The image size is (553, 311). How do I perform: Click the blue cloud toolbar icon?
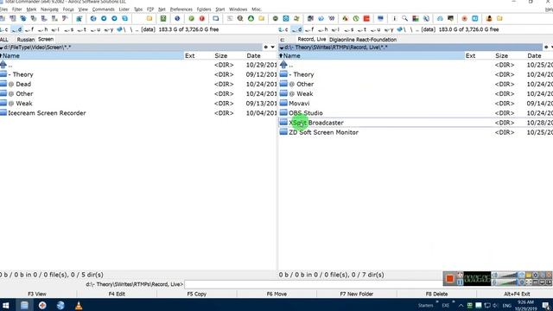(x=440, y=18)
